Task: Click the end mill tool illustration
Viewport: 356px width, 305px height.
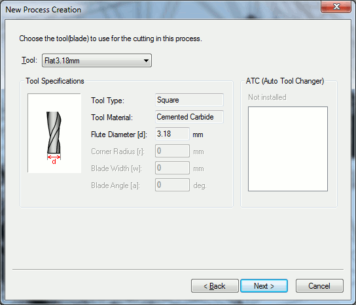Action: 54,133
